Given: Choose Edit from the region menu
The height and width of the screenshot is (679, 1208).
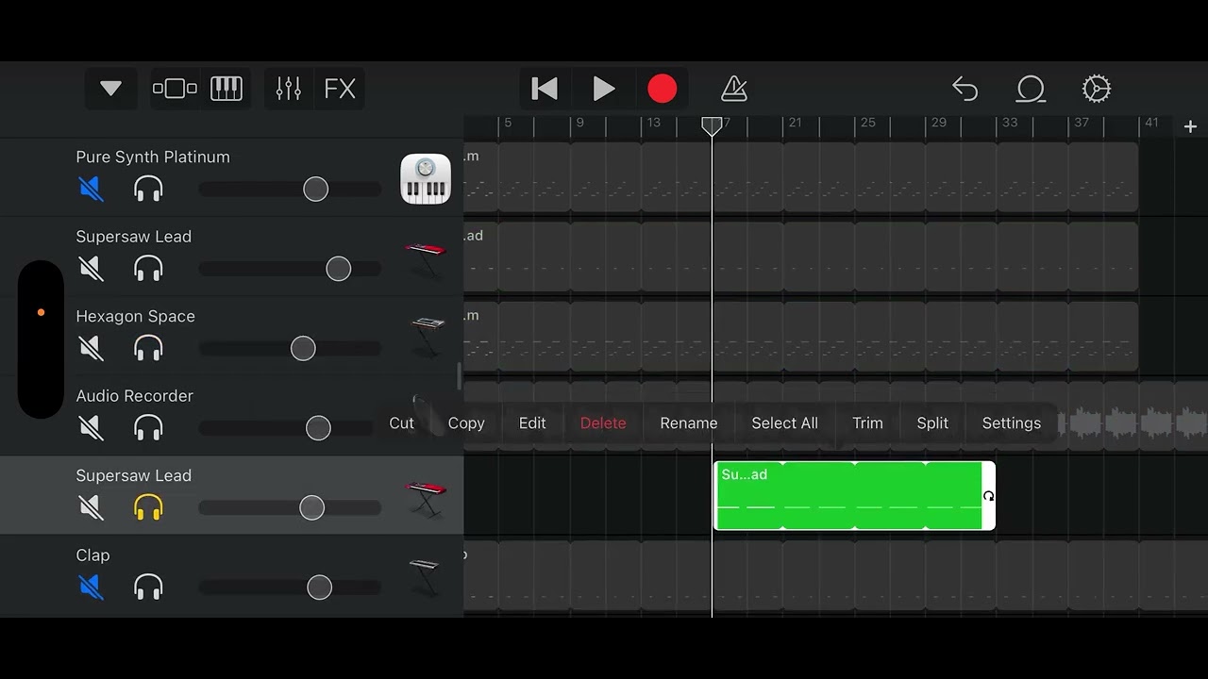Looking at the screenshot, I should [532, 423].
